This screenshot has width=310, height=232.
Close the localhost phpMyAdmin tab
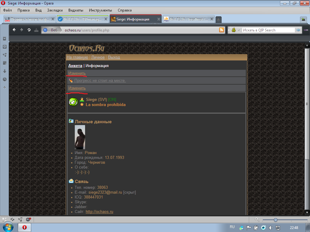(212, 19)
